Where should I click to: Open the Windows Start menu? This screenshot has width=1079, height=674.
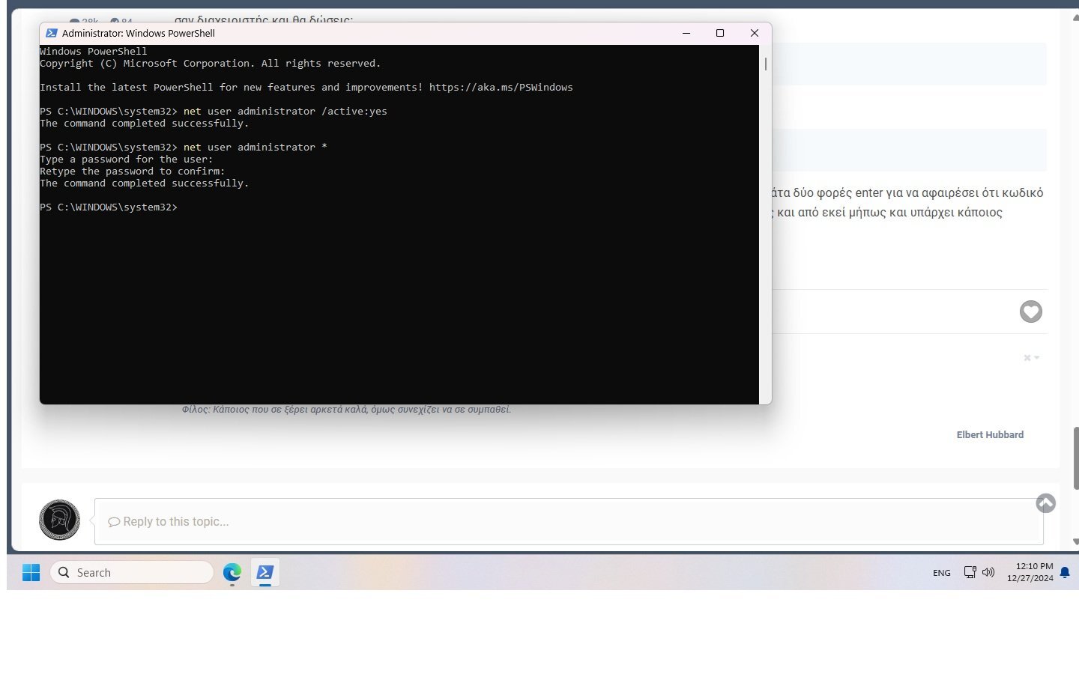point(31,573)
